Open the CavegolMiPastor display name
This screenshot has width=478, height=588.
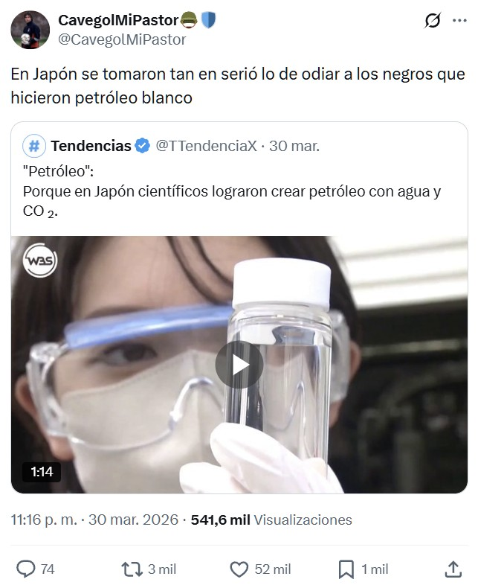[x=118, y=20]
